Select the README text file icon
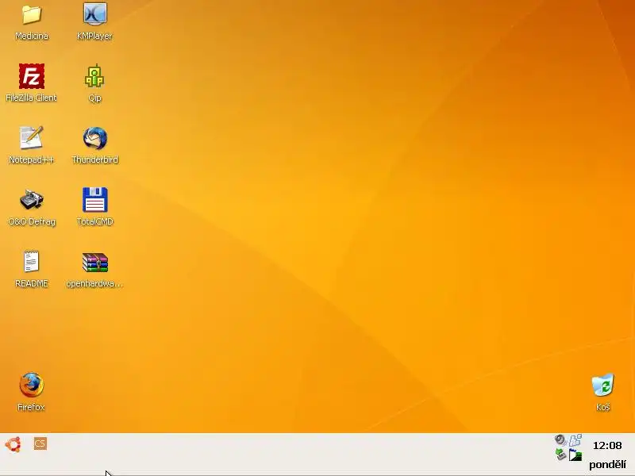 31,261
